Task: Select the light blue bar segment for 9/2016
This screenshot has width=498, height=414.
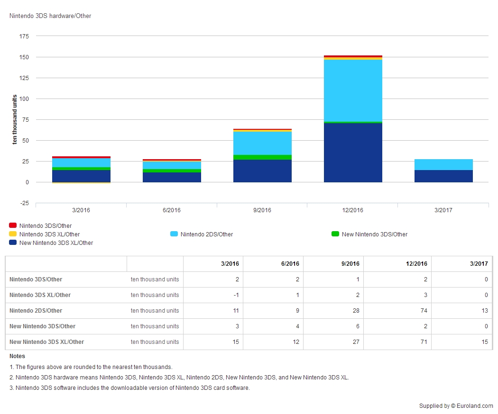Action: [x=262, y=144]
